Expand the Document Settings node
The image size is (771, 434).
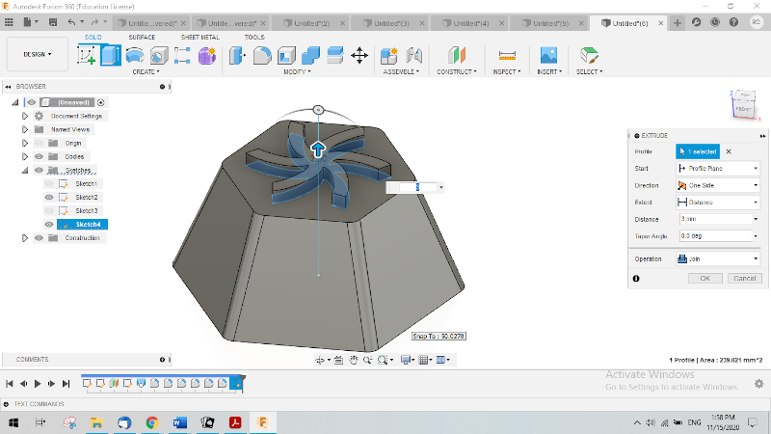[25, 116]
